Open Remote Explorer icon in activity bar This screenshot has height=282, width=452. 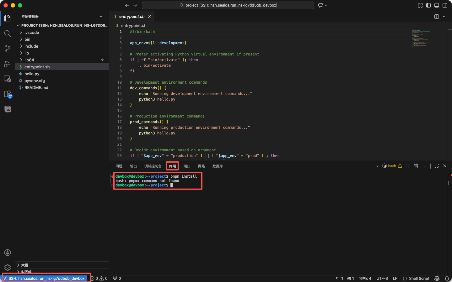[x=8, y=79]
